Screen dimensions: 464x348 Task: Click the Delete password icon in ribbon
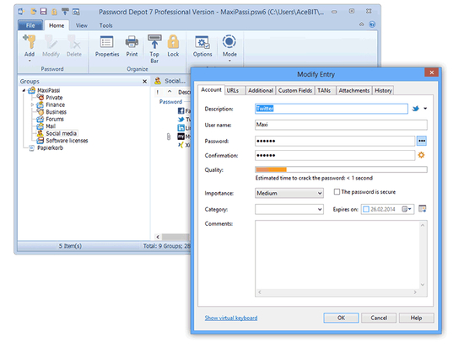(x=73, y=42)
